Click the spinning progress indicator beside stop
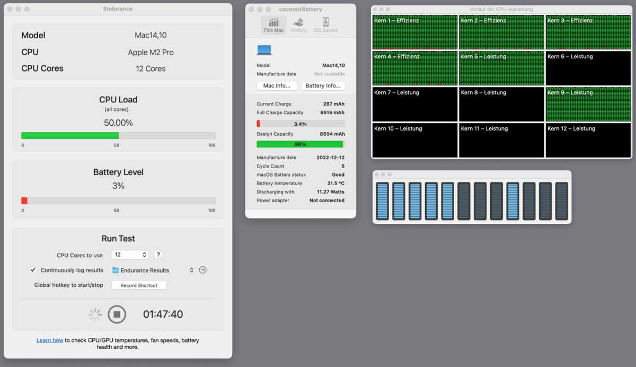The image size is (636, 367). (95, 314)
